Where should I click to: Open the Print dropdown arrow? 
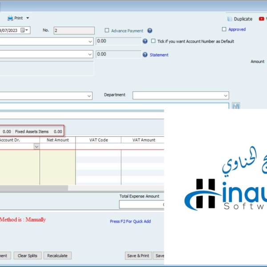[x=28, y=18]
